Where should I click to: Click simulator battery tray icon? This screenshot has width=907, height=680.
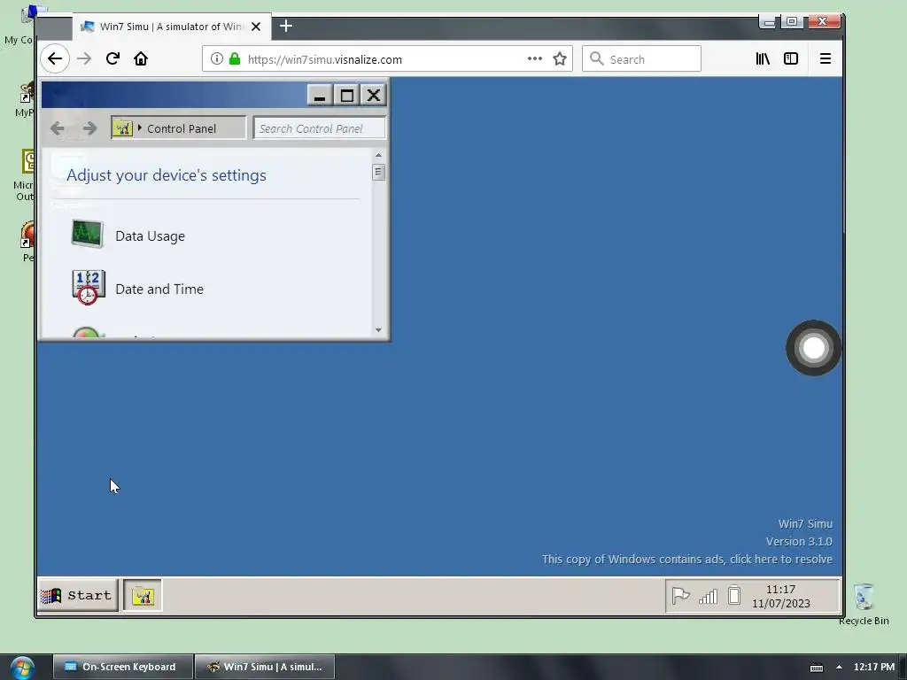(x=734, y=595)
